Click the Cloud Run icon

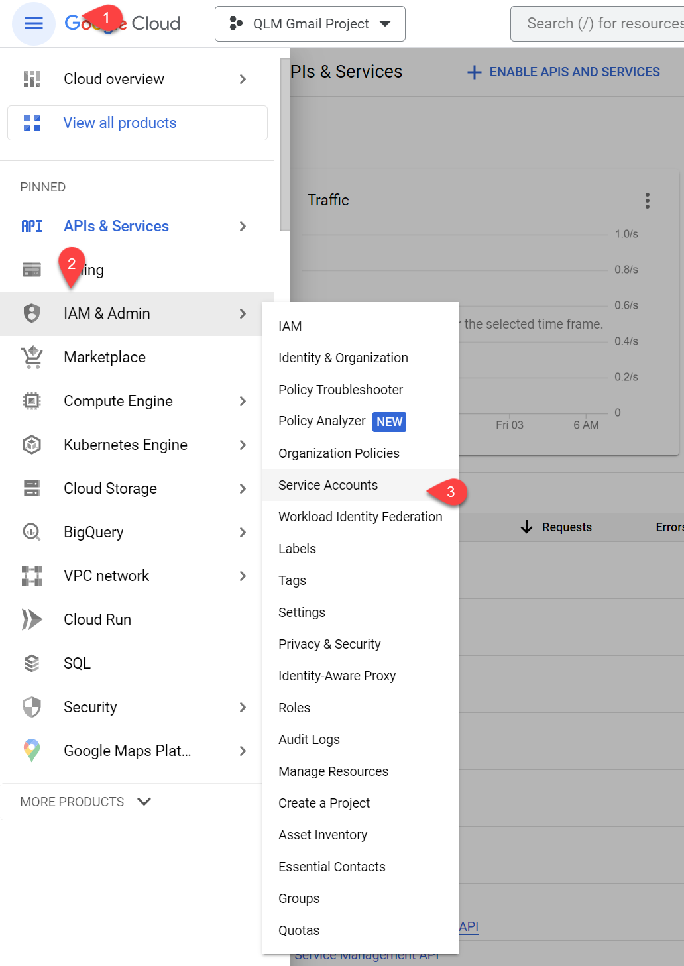point(32,619)
